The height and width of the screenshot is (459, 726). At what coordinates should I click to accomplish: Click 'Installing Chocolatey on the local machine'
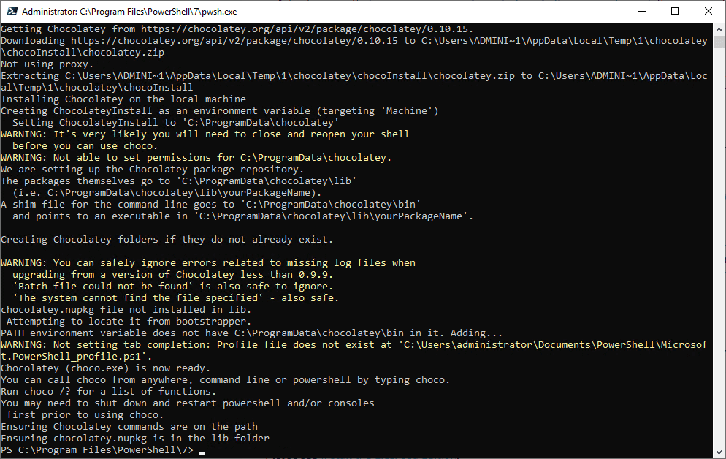123,99
